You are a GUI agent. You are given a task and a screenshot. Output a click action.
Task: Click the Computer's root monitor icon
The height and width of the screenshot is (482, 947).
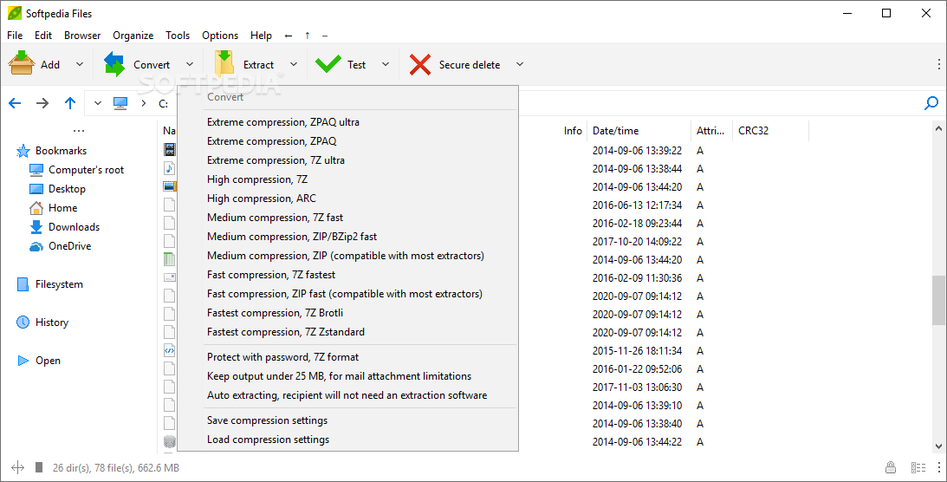36,170
